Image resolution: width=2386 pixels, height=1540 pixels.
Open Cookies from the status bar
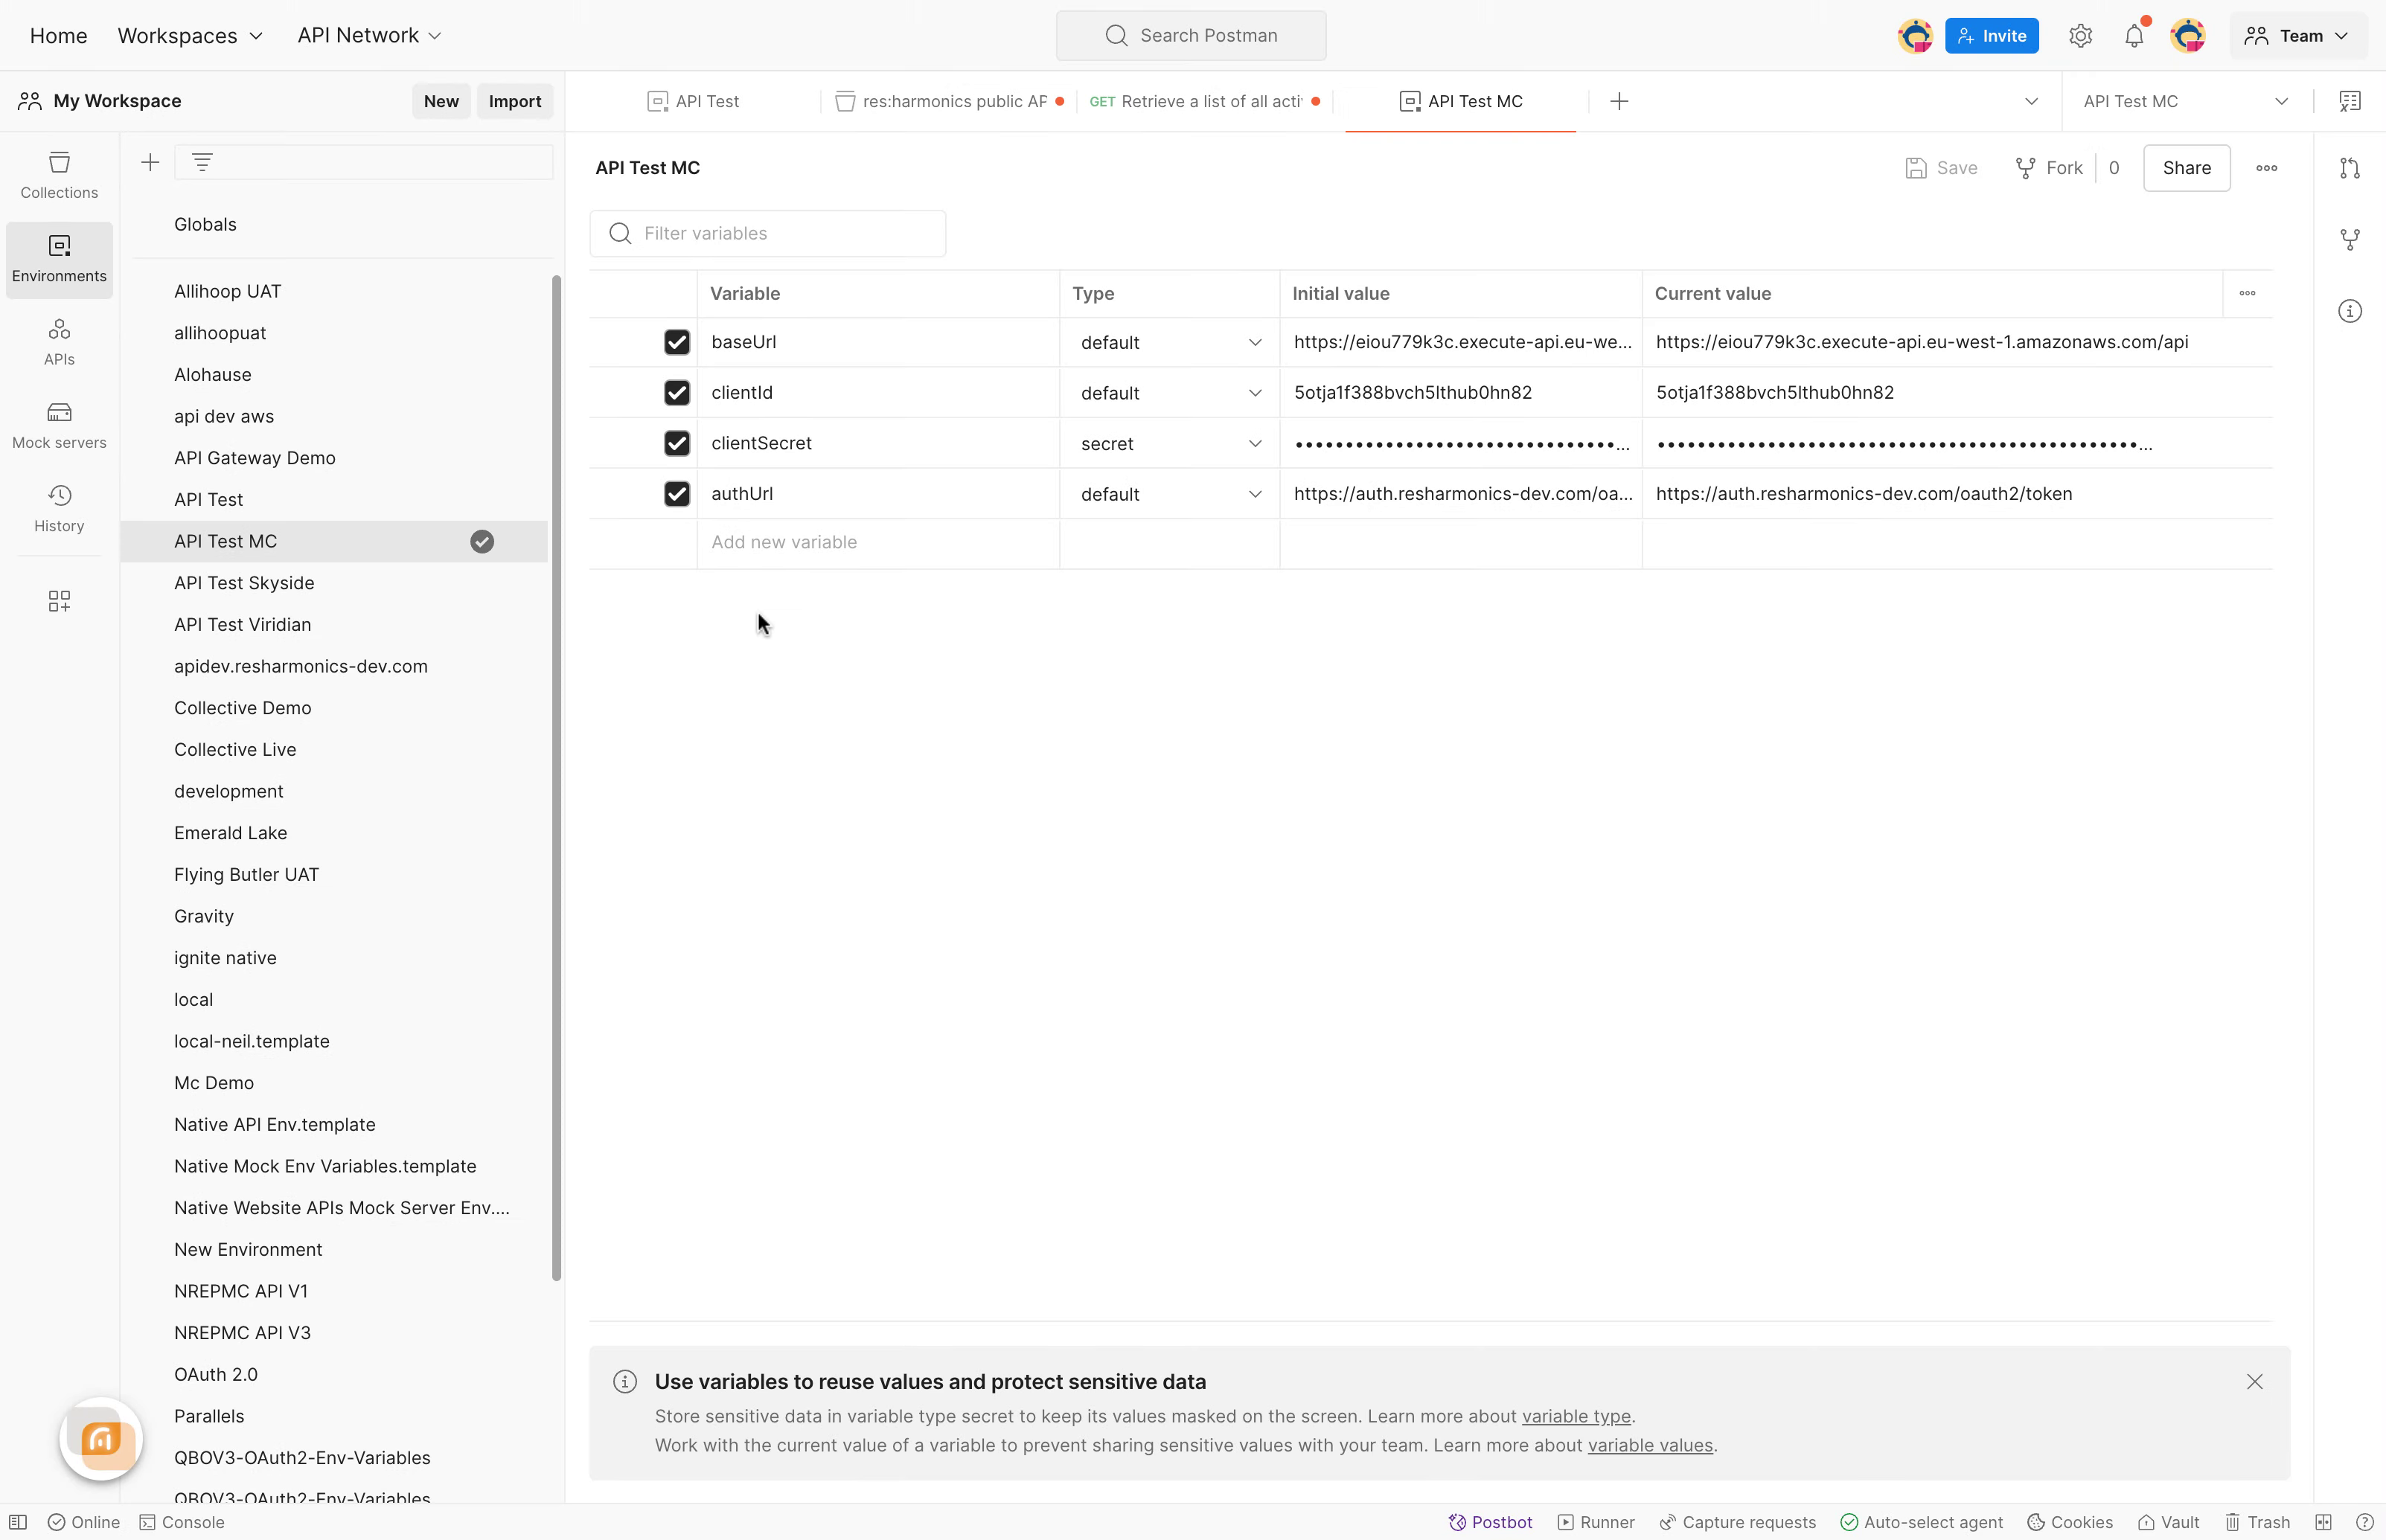pyautogui.click(x=2070, y=1522)
